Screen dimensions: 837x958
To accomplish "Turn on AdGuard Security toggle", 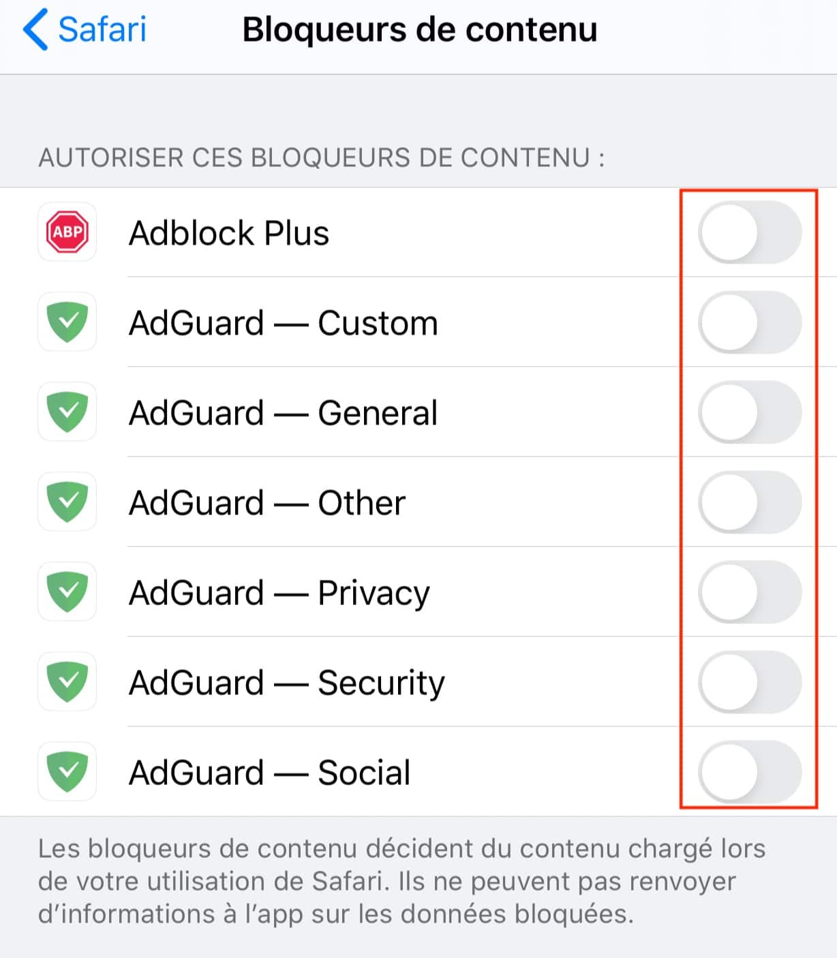I will pyautogui.click(x=749, y=682).
